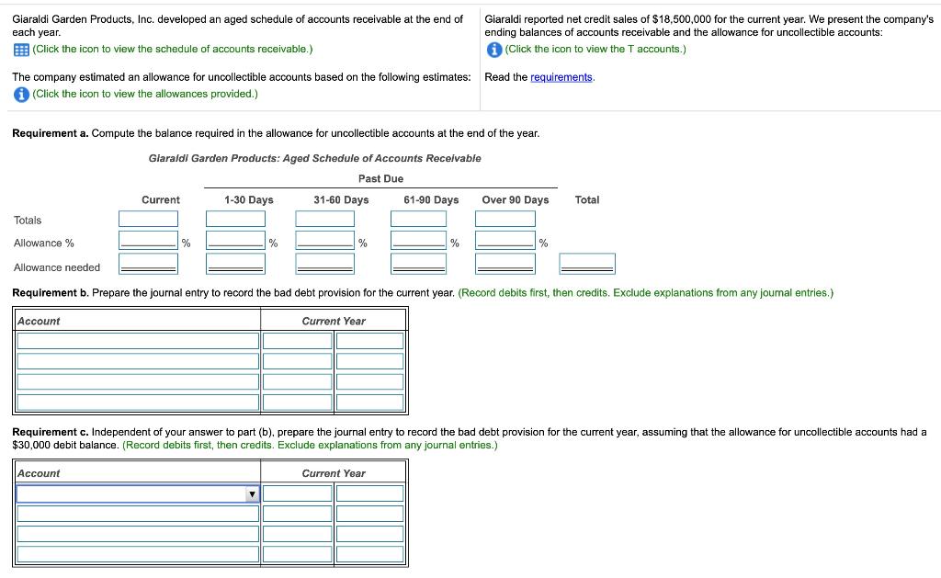This screenshot has height=578, width=941.
Task: Select first-row debit field in Requirement c
Action: tap(297, 493)
